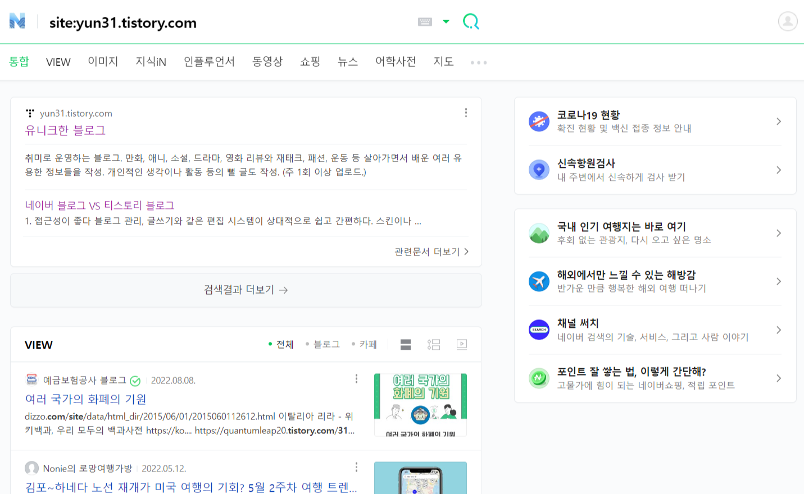Click 관련문서 더보기 link
This screenshot has width=804, height=494.
[x=431, y=251]
